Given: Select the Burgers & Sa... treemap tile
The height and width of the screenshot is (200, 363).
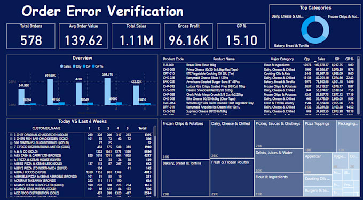Looking at the screenshot, I should point(318,191).
